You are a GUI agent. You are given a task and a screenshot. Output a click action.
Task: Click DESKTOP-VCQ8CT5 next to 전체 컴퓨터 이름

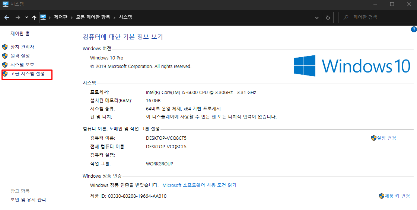tap(166, 147)
